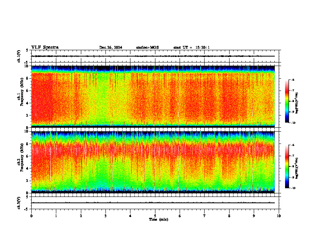Click ch.2 frequency axis tick "4"
Screen dimensions: 314x242
[x=27, y=168]
